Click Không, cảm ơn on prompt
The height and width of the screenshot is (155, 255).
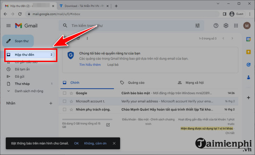click(95, 143)
